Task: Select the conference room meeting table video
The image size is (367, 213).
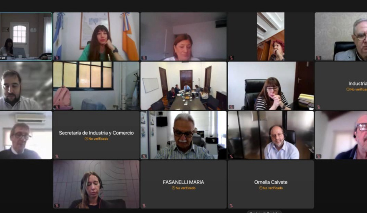Action: [x=183, y=86]
